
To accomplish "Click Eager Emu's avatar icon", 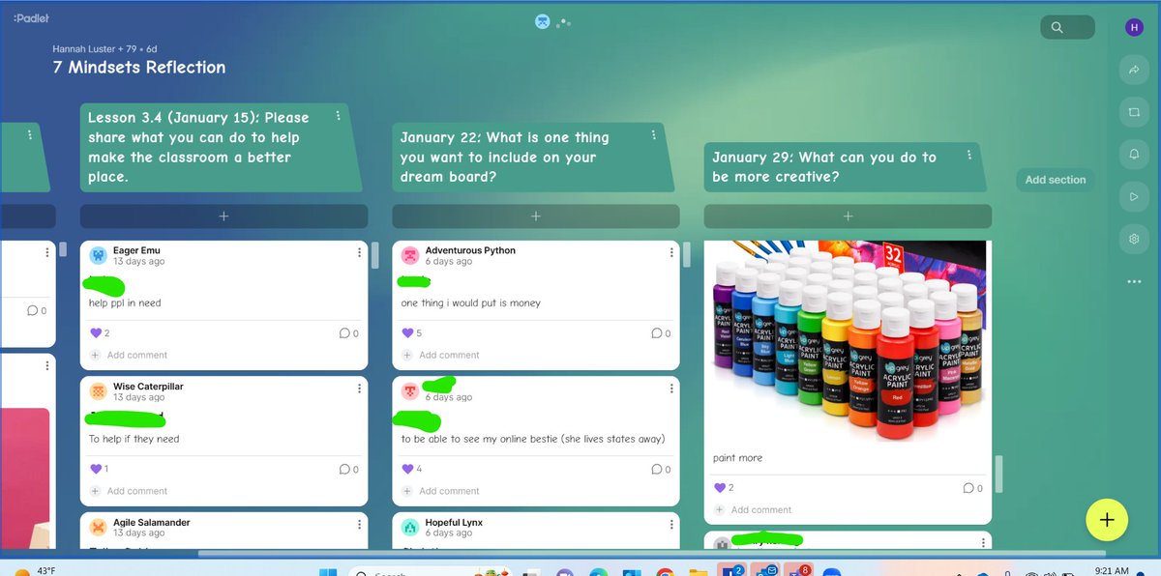I will click(x=98, y=255).
